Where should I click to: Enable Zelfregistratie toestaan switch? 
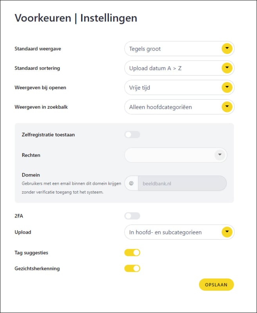pos(132,135)
